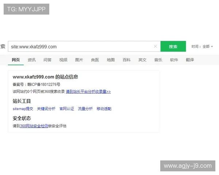Open the 百科 tab
219x175 pixels.
[127, 60]
